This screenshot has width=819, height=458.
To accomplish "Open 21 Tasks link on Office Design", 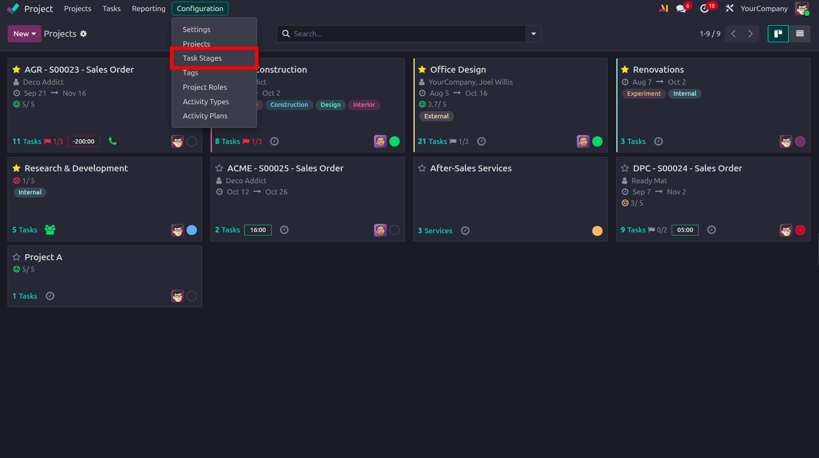I will 432,141.
